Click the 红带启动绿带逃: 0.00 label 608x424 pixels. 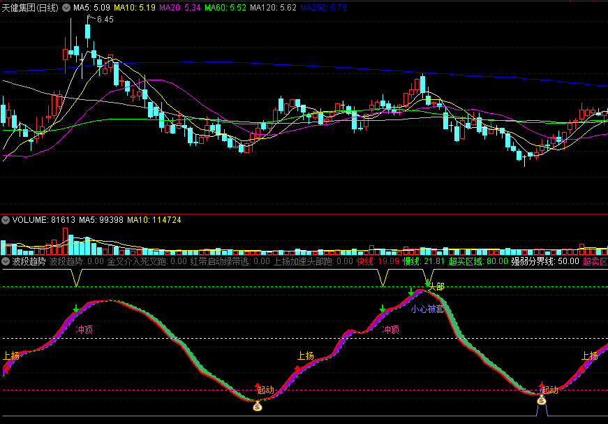click(x=230, y=261)
